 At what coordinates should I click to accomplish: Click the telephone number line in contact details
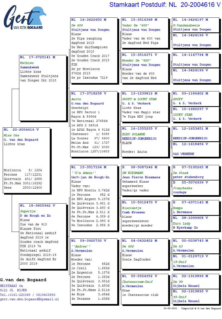pyautogui.click(x=27, y=295)
